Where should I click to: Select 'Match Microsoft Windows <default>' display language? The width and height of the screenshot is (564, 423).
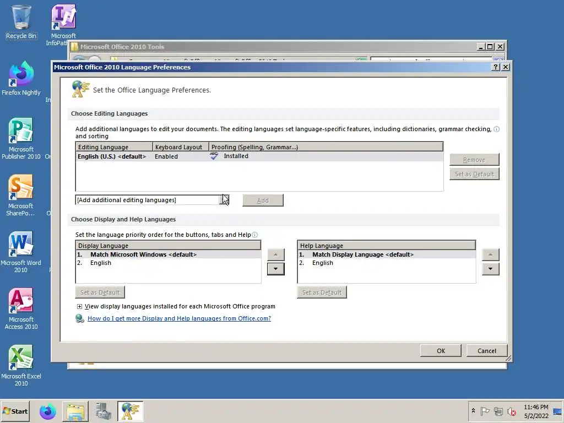tap(168, 254)
